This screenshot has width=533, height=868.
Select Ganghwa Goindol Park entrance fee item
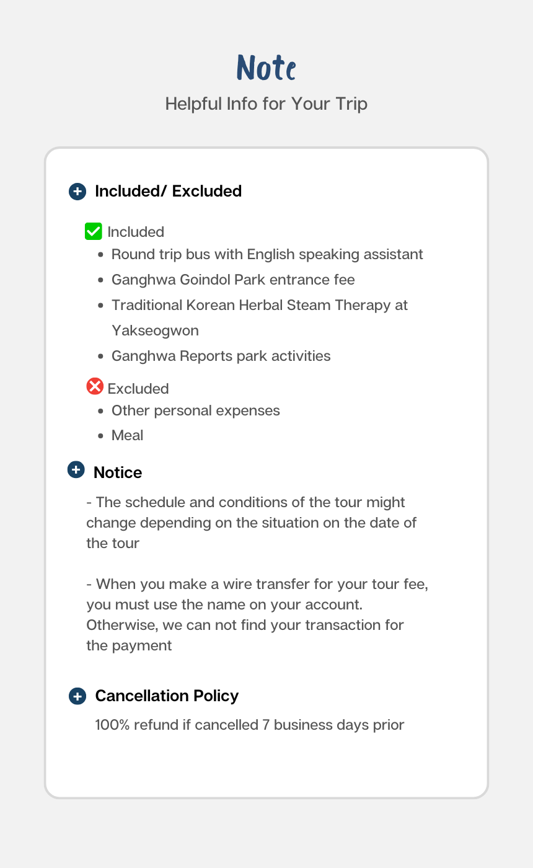tap(233, 280)
